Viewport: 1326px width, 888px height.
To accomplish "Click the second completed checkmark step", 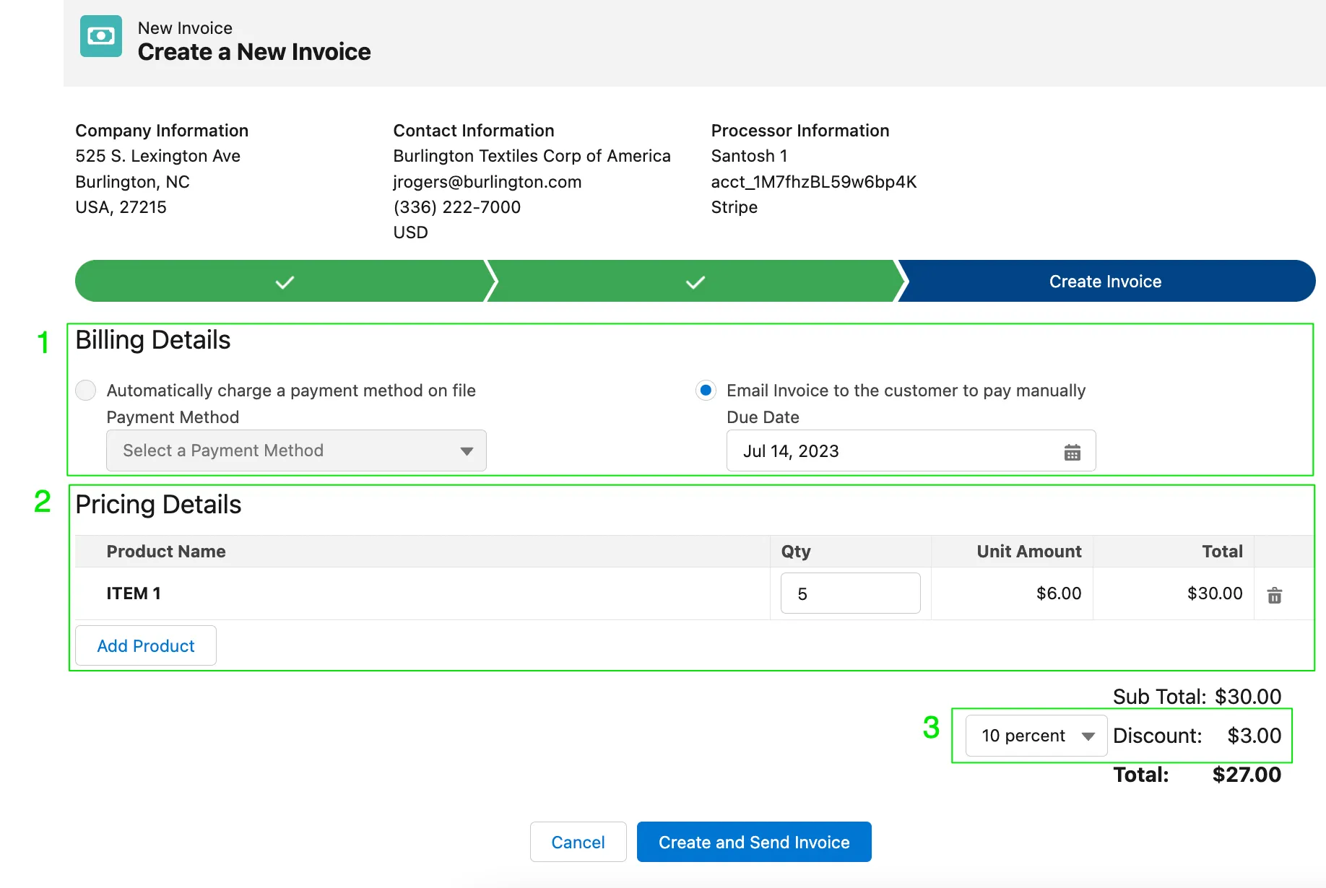I will tap(695, 282).
